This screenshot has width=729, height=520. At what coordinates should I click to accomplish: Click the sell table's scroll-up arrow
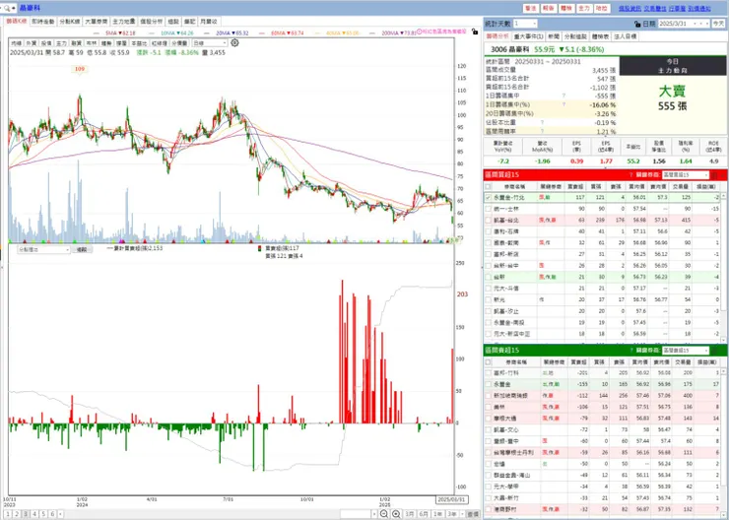[x=723, y=372]
